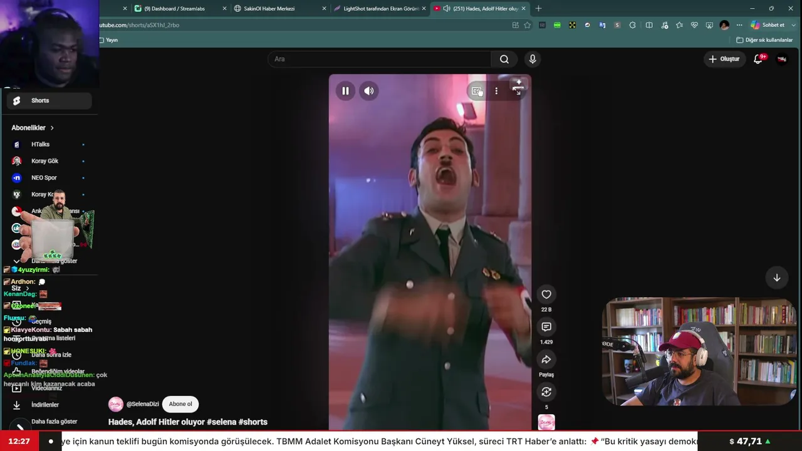802x451 pixels.
Task: Open the remix icon with count 5
Action: [546, 392]
